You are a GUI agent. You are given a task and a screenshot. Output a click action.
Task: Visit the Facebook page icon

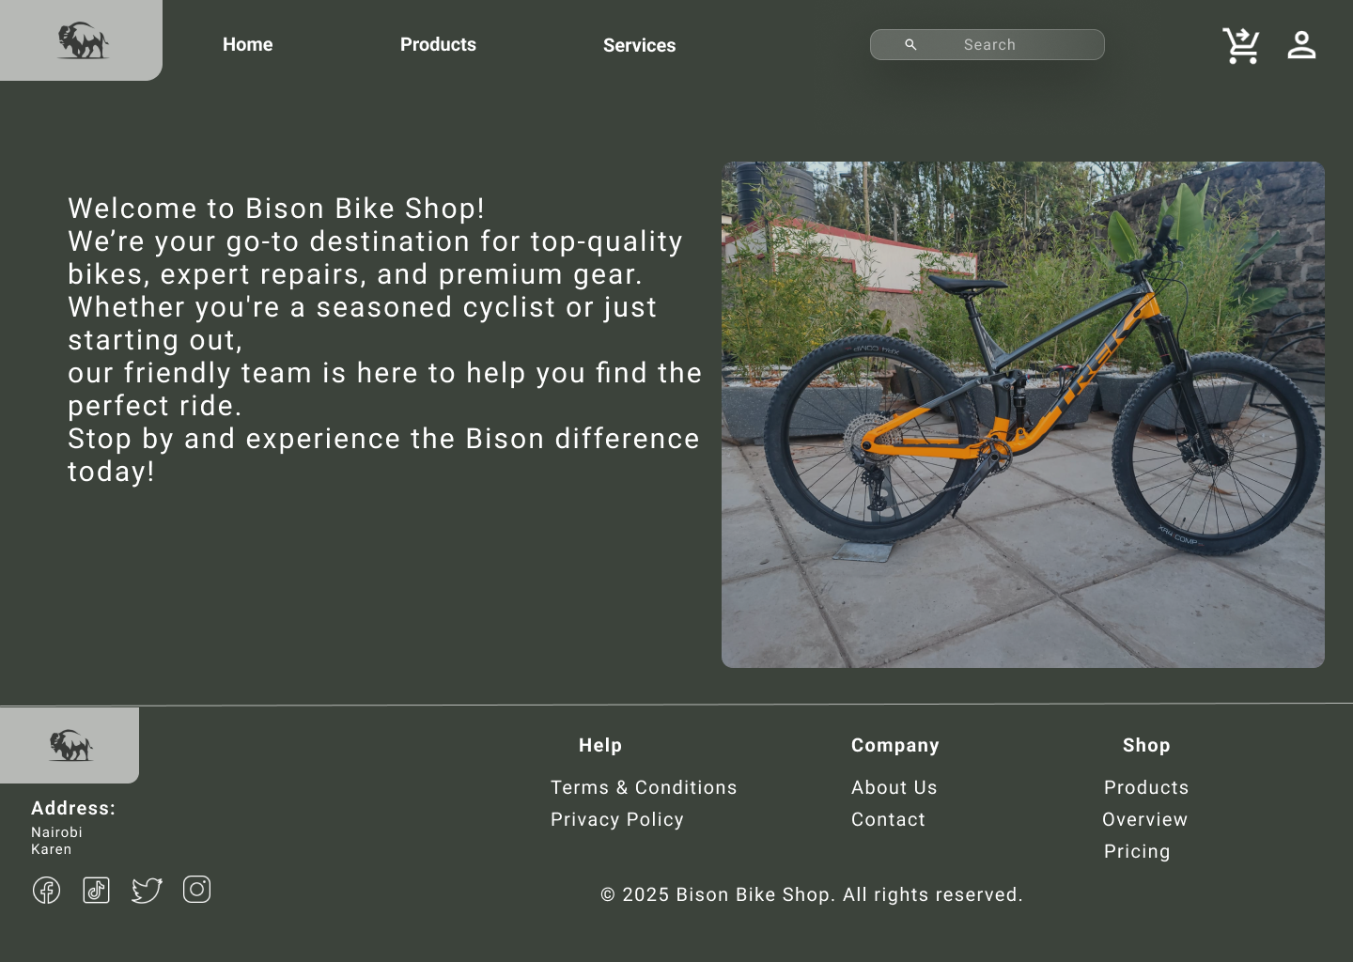pyautogui.click(x=46, y=890)
